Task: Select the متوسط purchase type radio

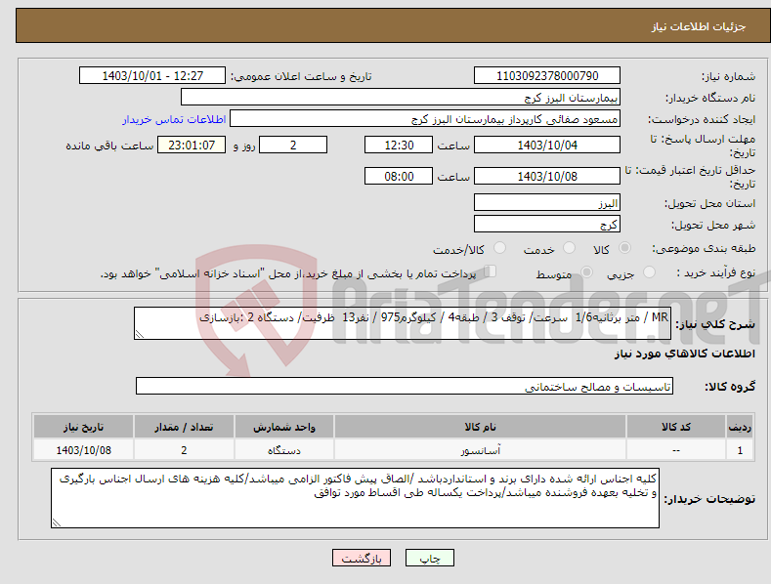Action: (x=586, y=271)
